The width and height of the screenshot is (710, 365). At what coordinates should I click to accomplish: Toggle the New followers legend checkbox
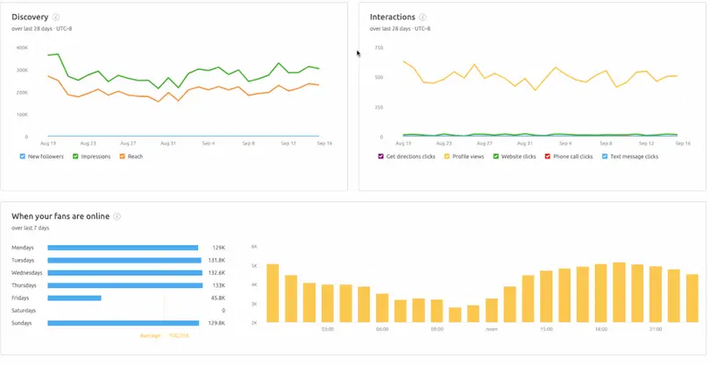tap(23, 157)
